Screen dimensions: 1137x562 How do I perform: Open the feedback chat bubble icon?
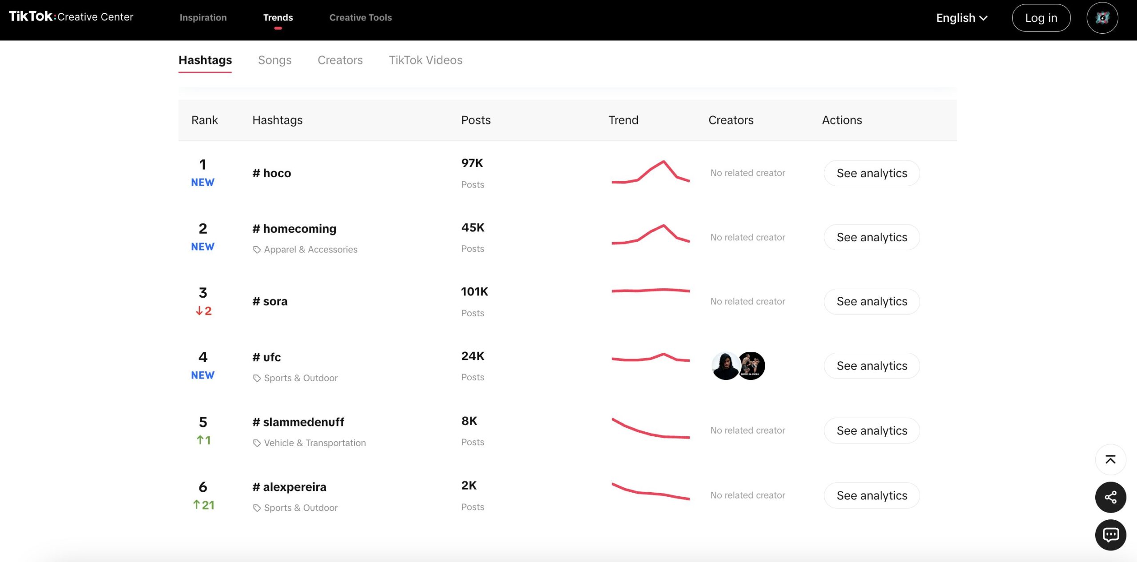[1110, 534]
